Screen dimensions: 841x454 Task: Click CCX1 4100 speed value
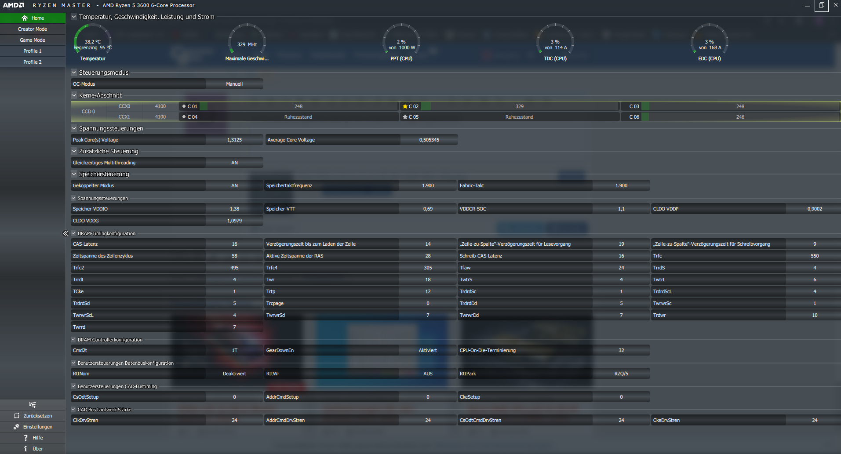(160, 117)
